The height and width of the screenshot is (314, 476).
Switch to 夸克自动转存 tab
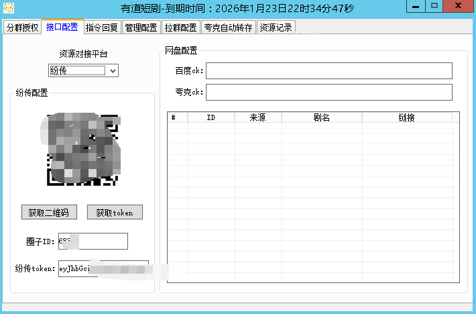pyautogui.click(x=229, y=28)
